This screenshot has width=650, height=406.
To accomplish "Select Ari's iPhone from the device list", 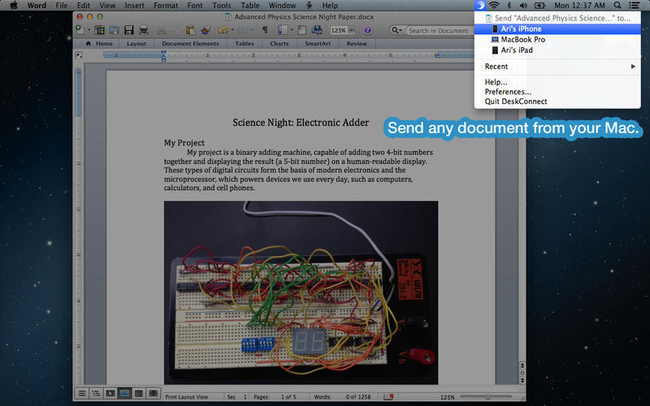I will coord(521,29).
